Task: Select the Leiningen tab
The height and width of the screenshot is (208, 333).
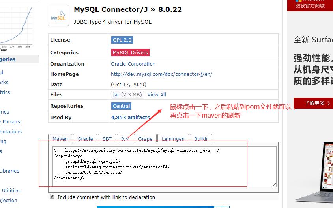Action: click(x=173, y=139)
